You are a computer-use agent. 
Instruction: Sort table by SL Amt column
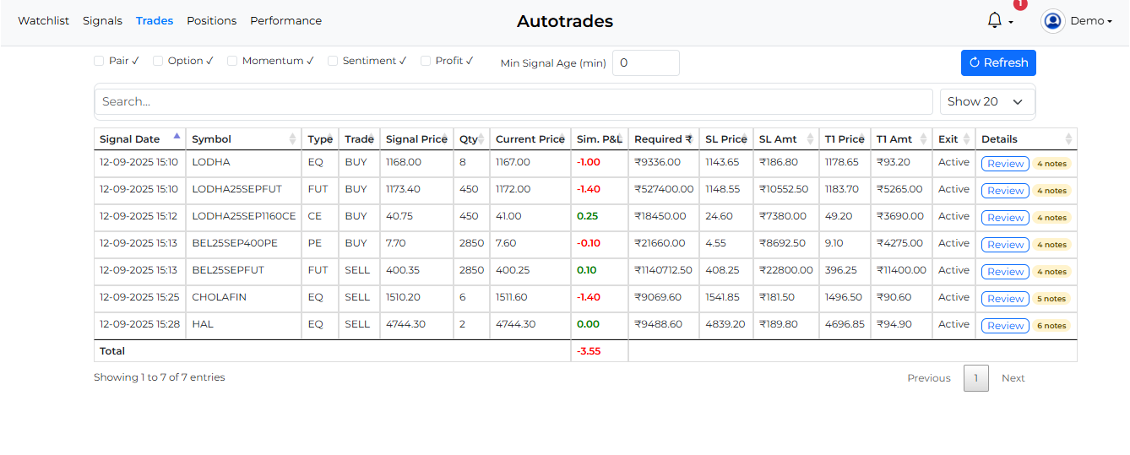click(786, 139)
